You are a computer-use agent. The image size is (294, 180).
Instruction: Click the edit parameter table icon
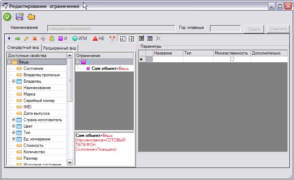pos(141,38)
